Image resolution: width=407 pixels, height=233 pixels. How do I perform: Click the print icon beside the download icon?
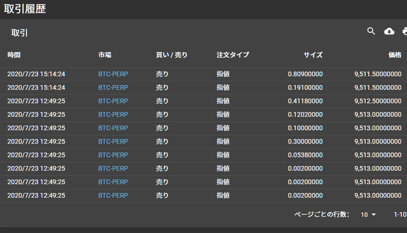pyautogui.click(x=404, y=31)
